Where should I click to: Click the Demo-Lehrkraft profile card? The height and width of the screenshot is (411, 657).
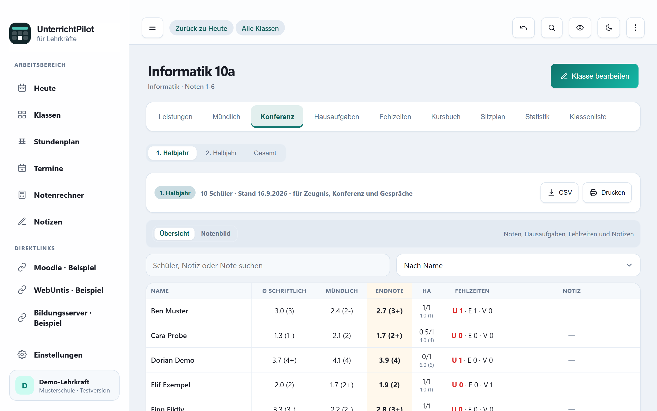pos(64,385)
